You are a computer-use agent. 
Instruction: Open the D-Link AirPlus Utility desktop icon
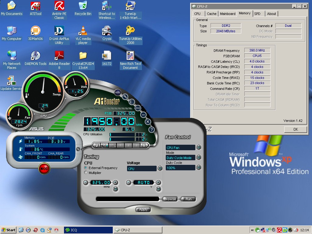[59, 35]
